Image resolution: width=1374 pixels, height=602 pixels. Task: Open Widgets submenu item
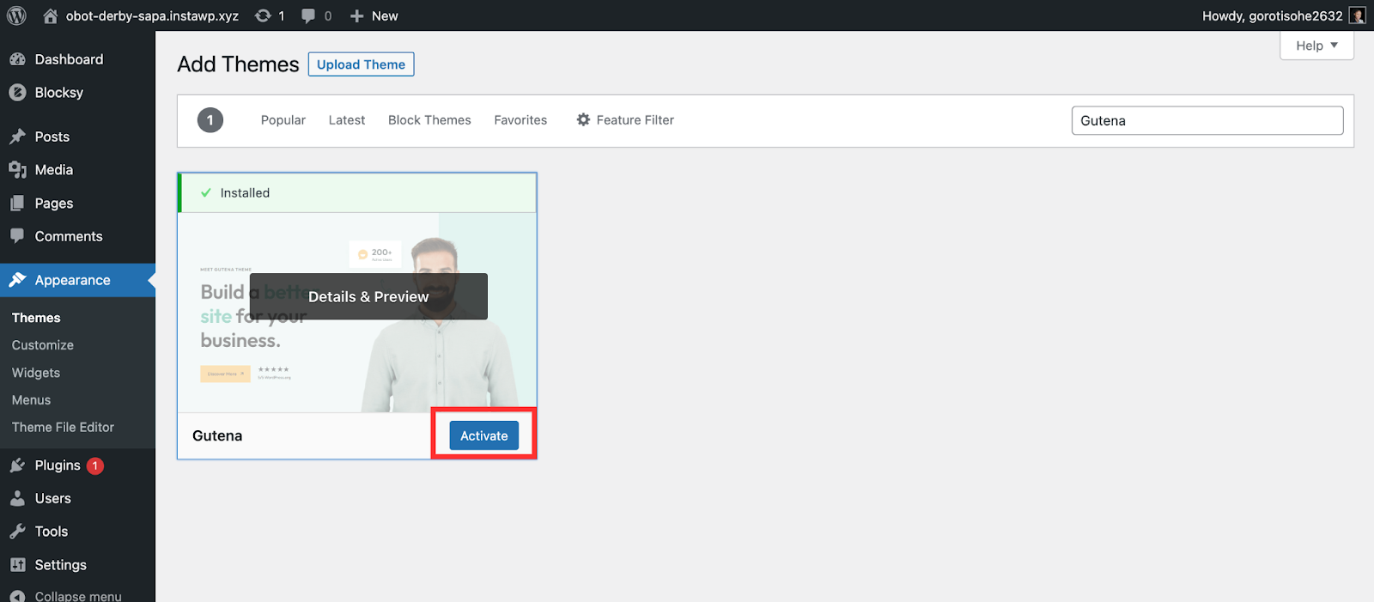click(36, 373)
